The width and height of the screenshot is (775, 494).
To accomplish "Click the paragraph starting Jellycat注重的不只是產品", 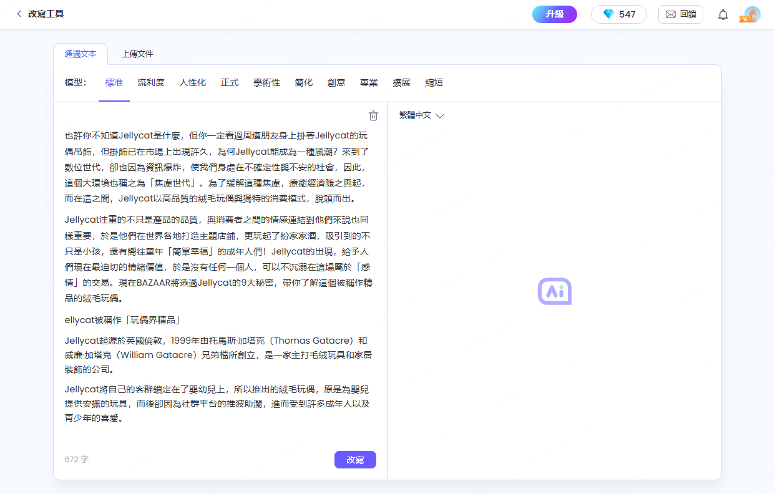I will (x=219, y=259).
